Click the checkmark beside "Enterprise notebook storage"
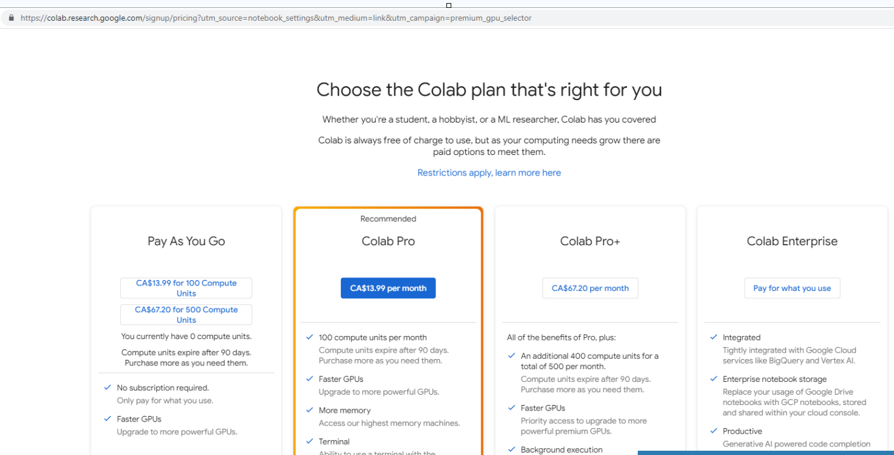The width and height of the screenshot is (894, 455). pyautogui.click(x=713, y=379)
